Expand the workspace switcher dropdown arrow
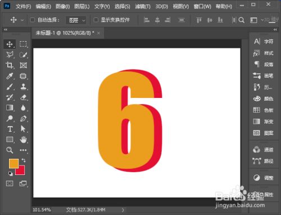281x215 pixels. 262,20
